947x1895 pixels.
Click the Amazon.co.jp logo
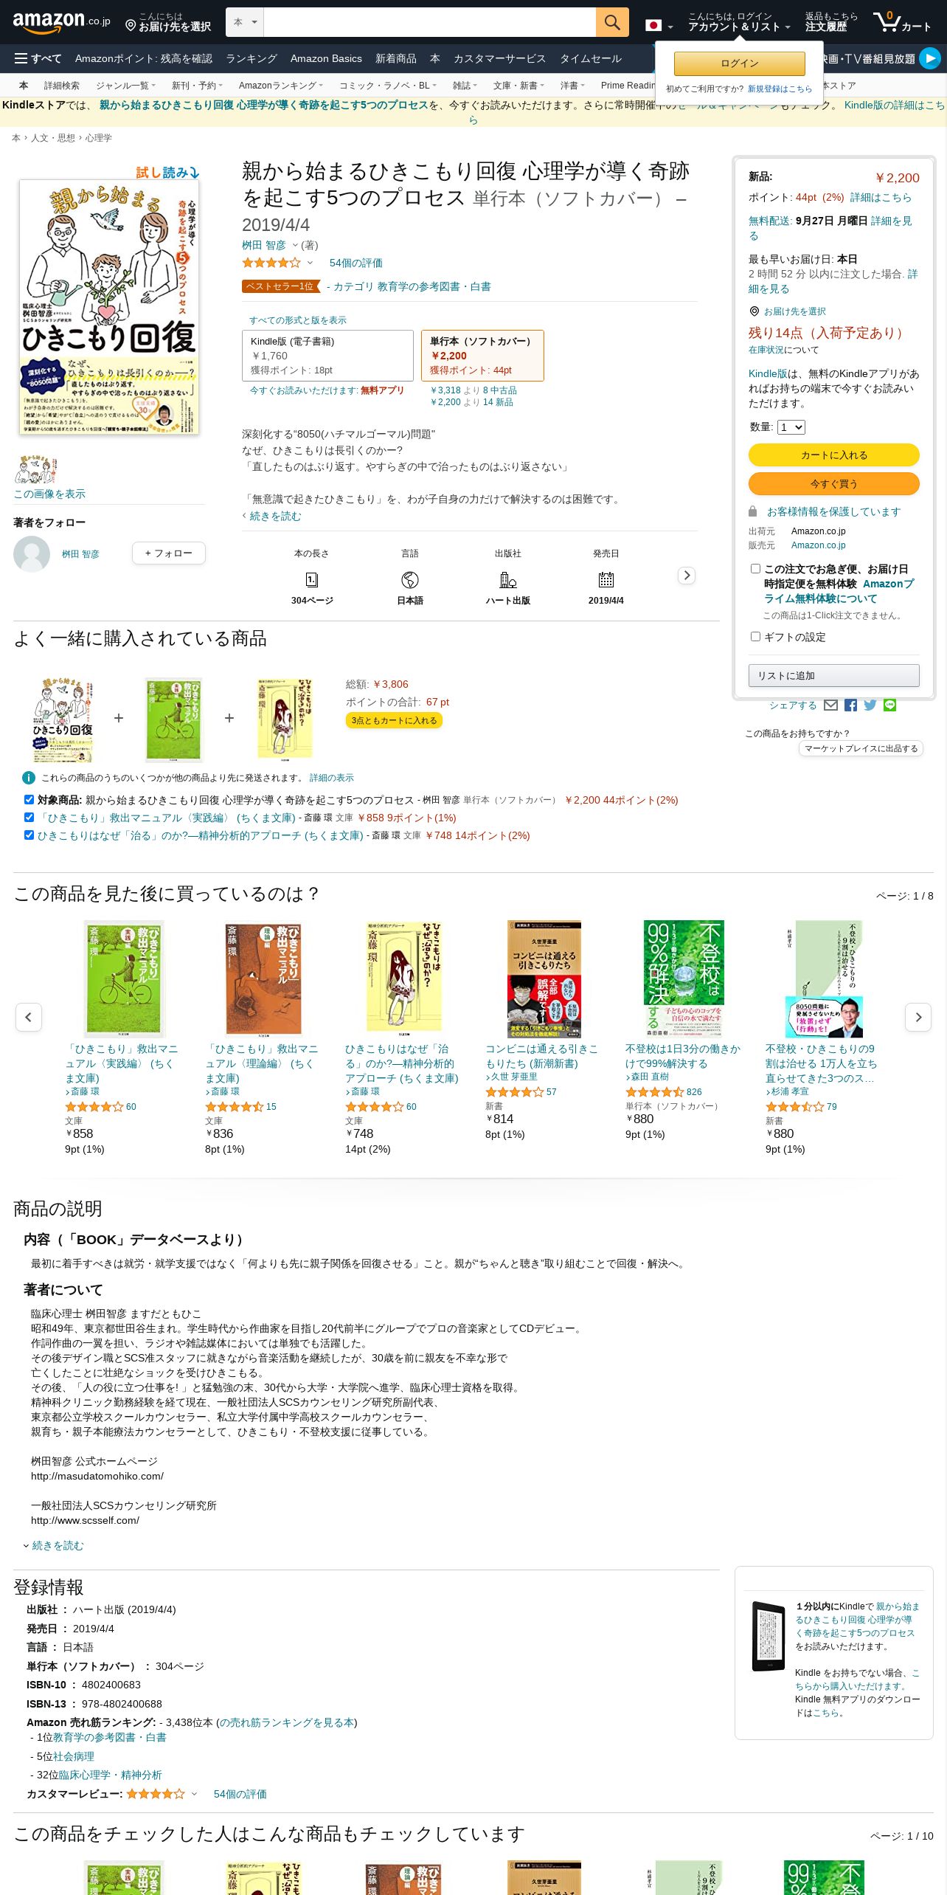point(61,22)
